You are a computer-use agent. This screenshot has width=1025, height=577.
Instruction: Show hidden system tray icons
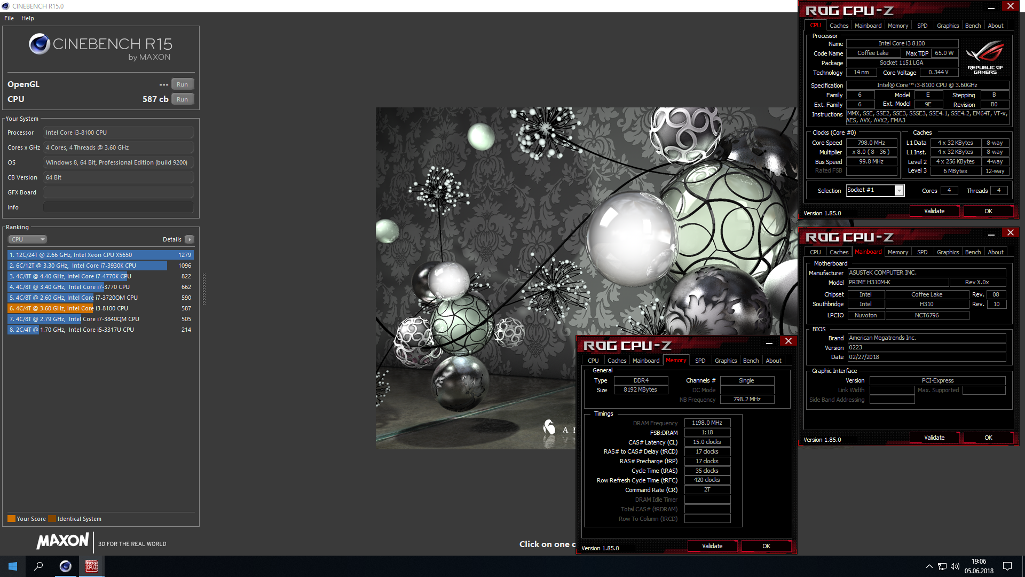[x=929, y=566]
